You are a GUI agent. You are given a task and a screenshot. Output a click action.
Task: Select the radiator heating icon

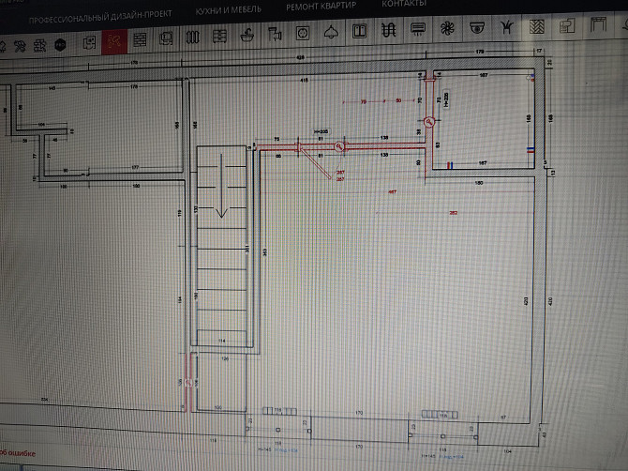pos(192,39)
